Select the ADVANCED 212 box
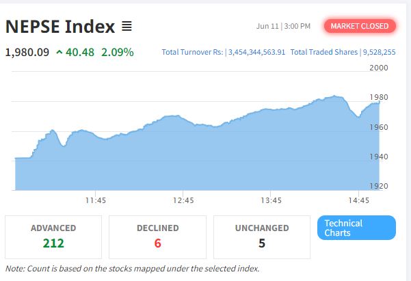411x281 pixels. [53, 237]
